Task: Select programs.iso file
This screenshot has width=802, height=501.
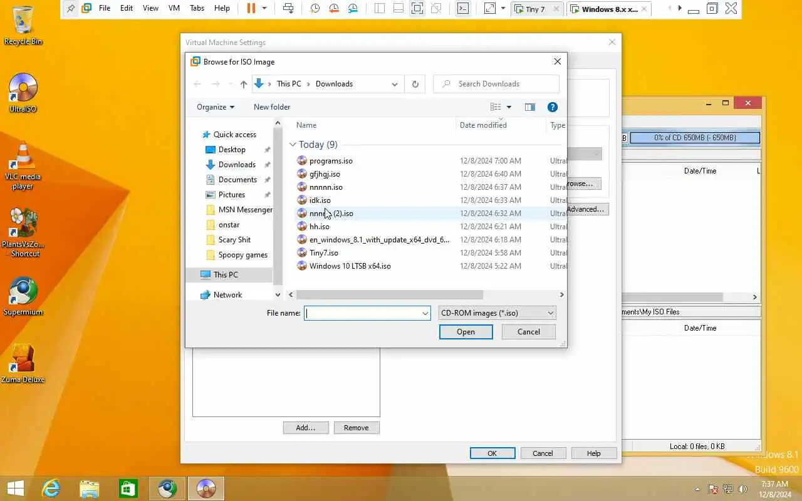Action: 331,161
